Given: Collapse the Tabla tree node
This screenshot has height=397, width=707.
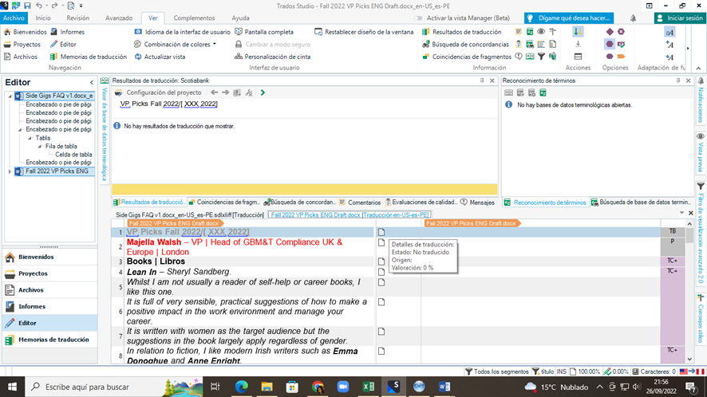Looking at the screenshot, I should click(30, 138).
